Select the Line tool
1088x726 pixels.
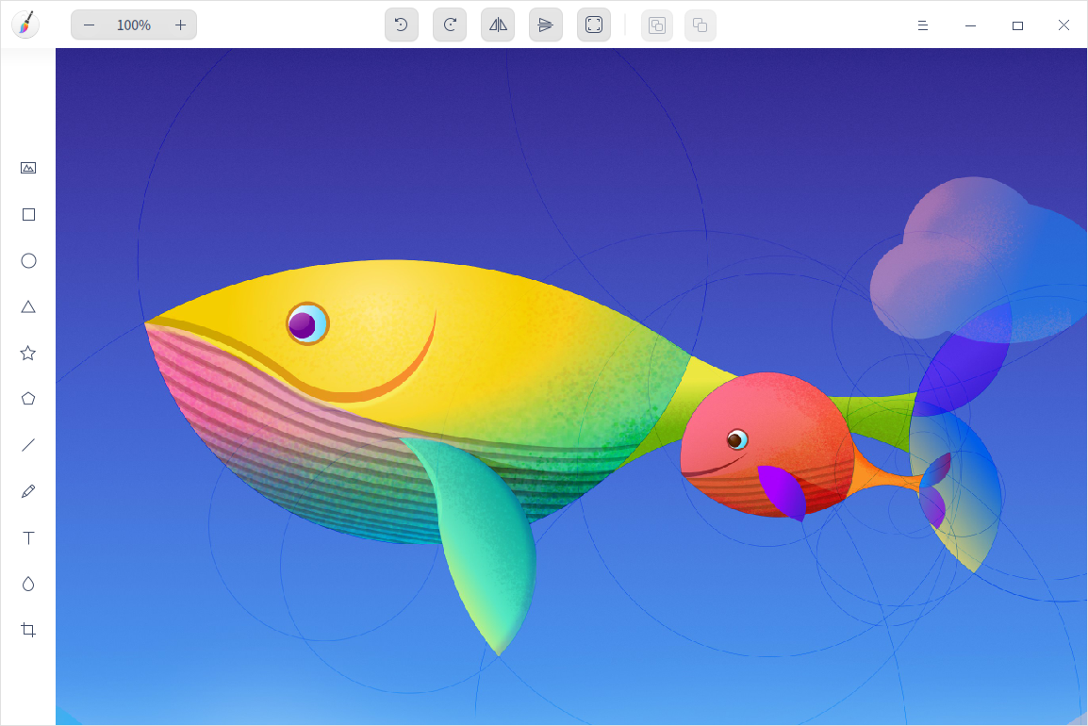(x=28, y=445)
